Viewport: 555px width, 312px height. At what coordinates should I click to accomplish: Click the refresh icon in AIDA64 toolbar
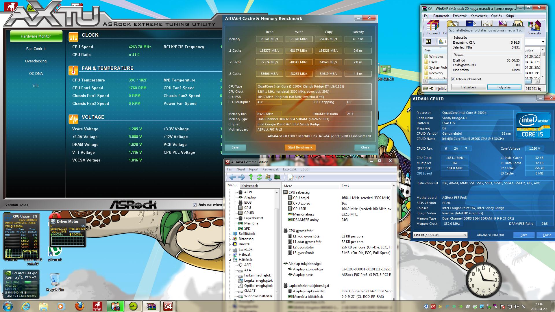tap(260, 177)
